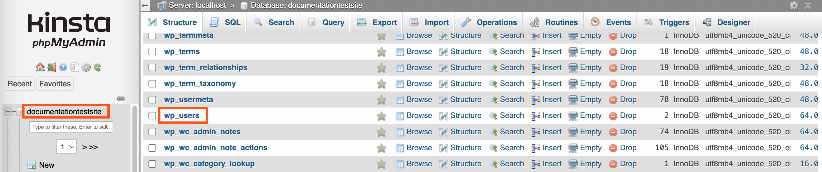Search within the wp_terms table
822x172 pixels.
(x=511, y=51)
